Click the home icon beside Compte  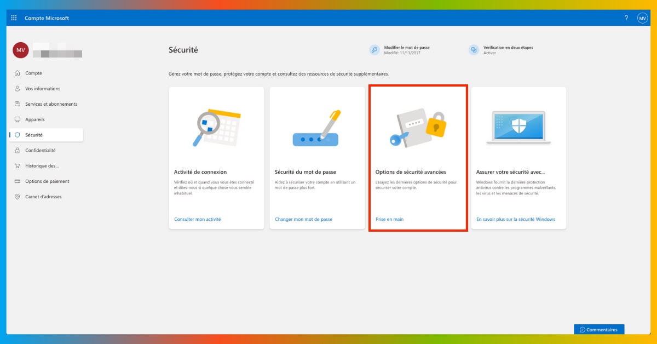pos(18,73)
